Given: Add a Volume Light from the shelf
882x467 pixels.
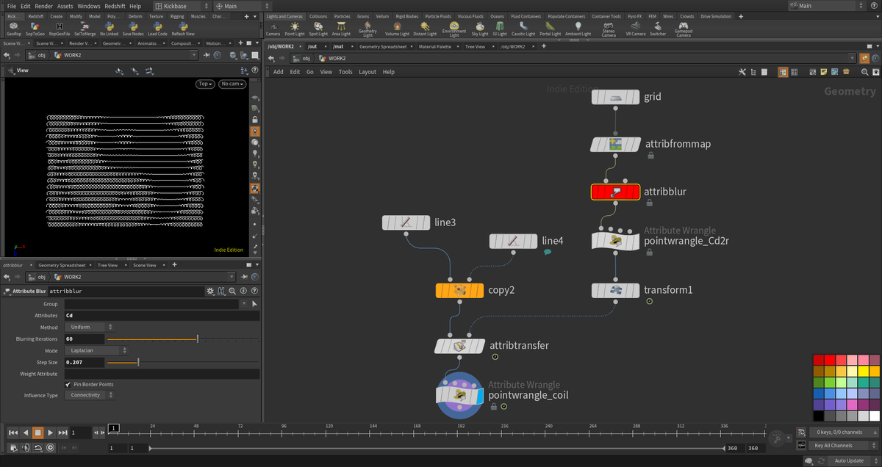Looking at the screenshot, I should 397,29.
